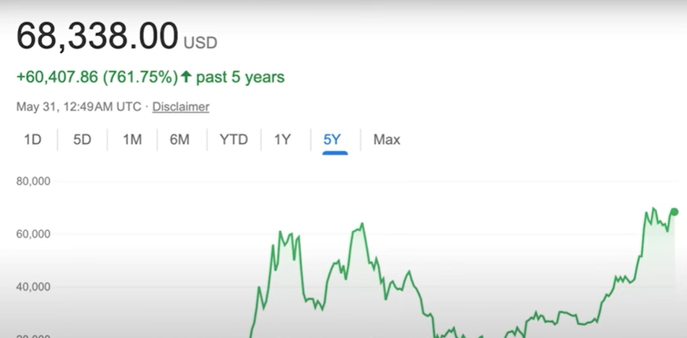Viewport: 687px width, 338px height.
Task: Click the green up arrow icon
Action: [x=186, y=77]
